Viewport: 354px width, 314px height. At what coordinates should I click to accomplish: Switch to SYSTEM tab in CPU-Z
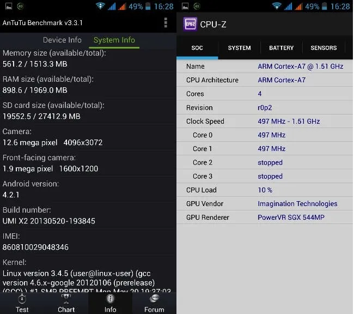pos(239,47)
